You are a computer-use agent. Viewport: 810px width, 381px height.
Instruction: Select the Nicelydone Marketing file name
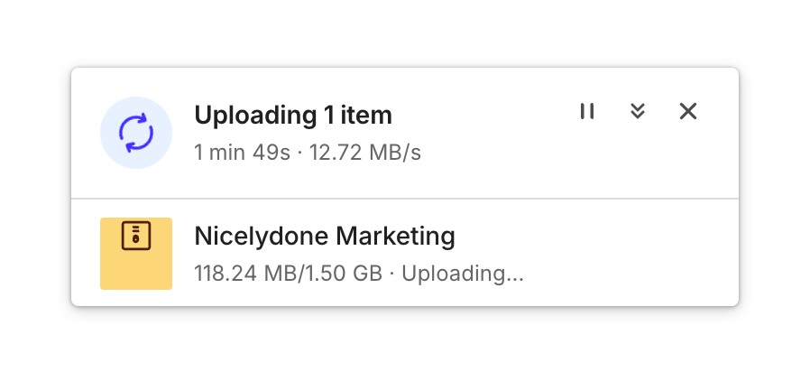point(324,237)
